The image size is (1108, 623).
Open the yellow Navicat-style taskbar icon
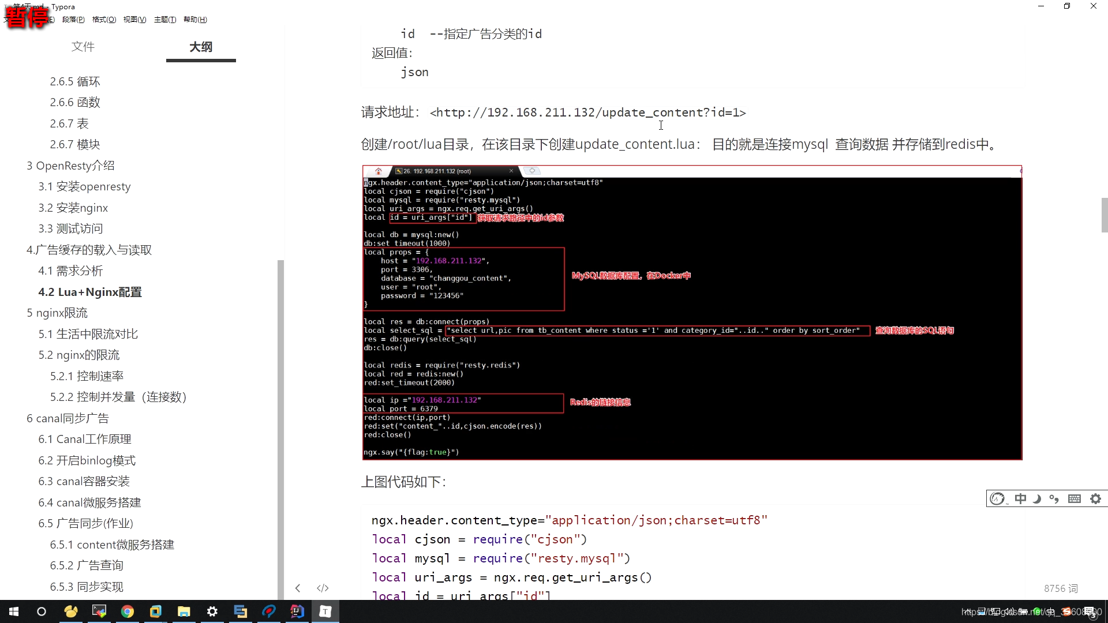point(71,611)
